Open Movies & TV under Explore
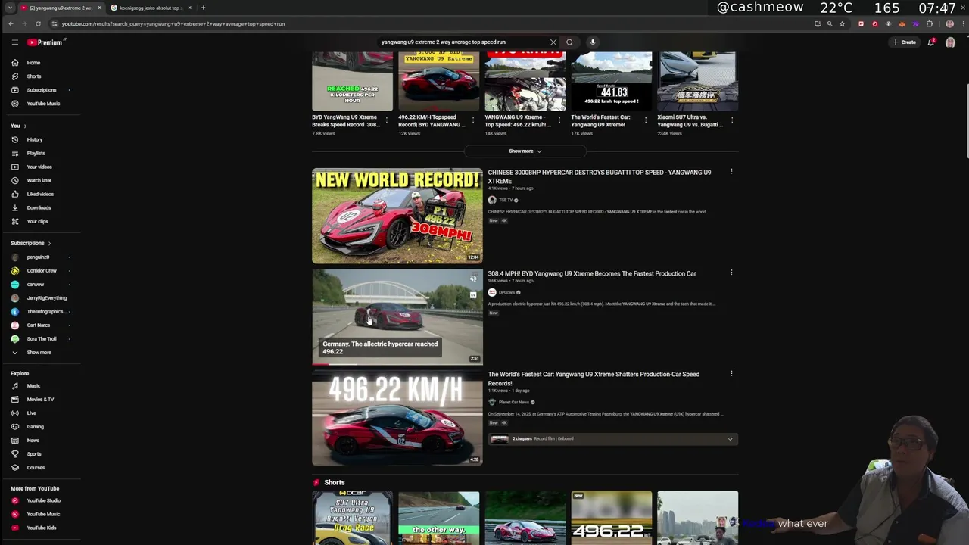 (x=40, y=400)
